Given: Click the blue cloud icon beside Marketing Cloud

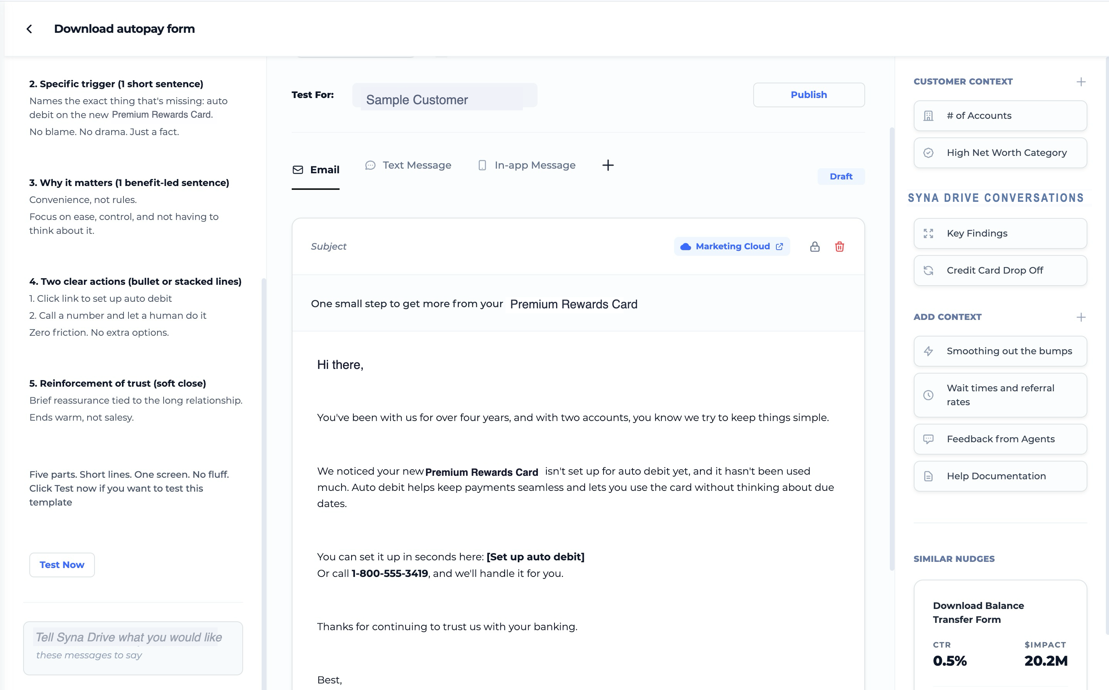Looking at the screenshot, I should 685,247.
